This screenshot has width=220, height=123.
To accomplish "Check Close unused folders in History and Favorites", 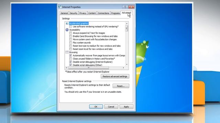I will 70,59.
